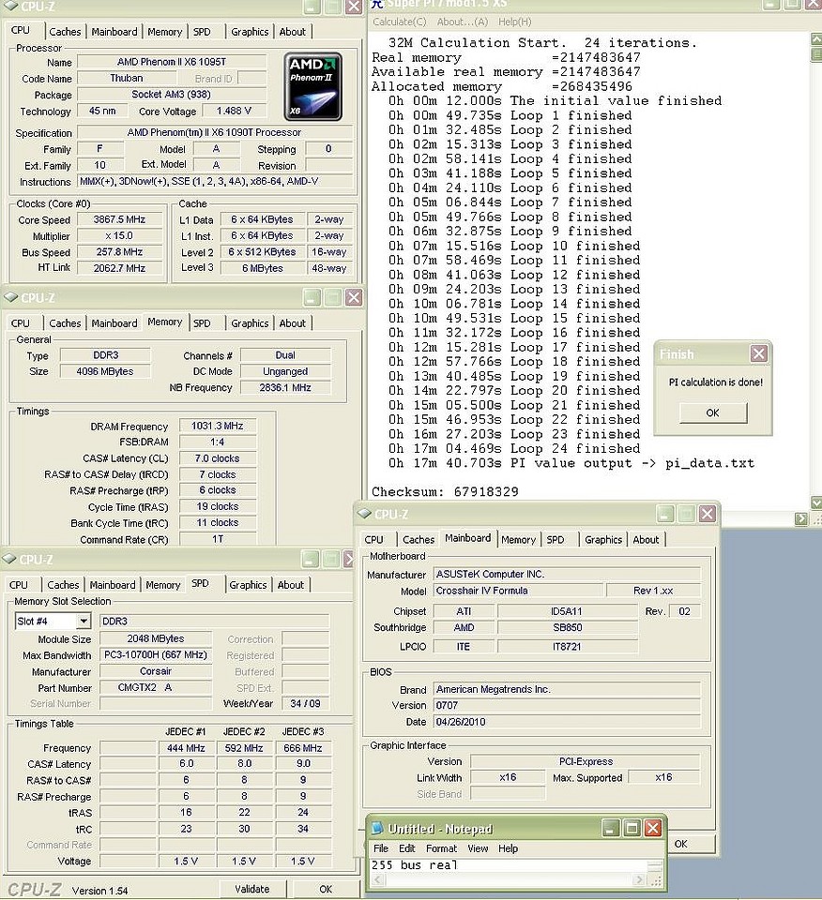The width and height of the screenshot is (822, 900).
Task: Open About tab in the Processor CPU-Z window
Action: click(293, 32)
